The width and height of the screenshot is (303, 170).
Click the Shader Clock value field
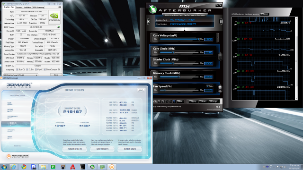208,63
